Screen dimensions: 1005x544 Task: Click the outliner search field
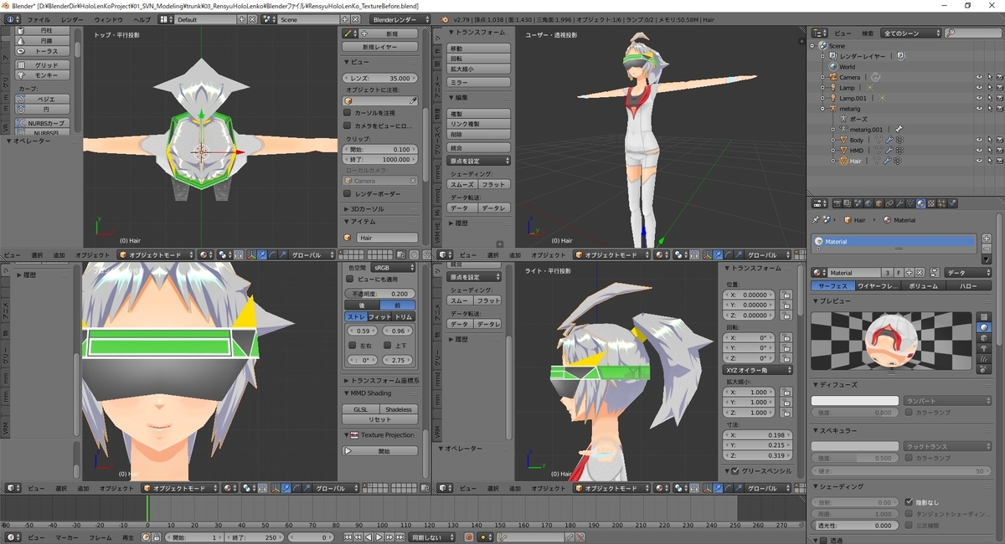pos(971,33)
